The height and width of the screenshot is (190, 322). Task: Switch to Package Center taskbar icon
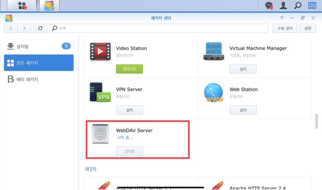click(49, 5)
